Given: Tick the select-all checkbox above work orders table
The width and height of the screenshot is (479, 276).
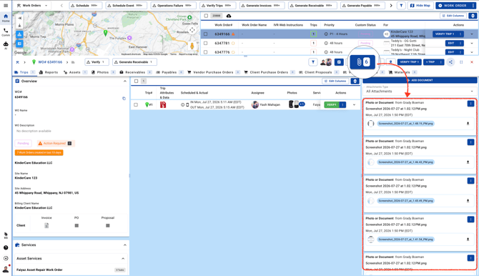Looking at the screenshot, I should pos(206,16).
